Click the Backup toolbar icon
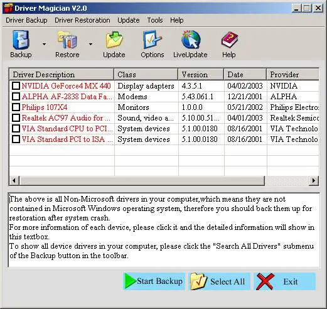This screenshot has width=327, height=309. click(21, 40)
